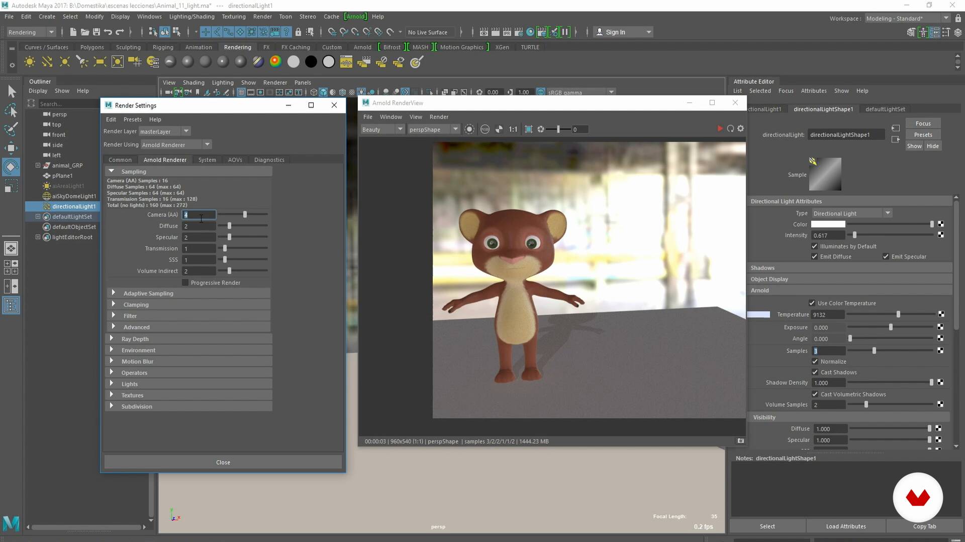965x542 pixels.
Task: Expand the Adaptive Sampling section
Action: 113,293
